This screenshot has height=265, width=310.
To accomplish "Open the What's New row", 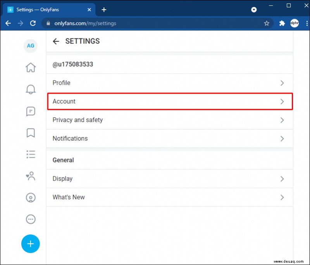I will click(170, 197).
